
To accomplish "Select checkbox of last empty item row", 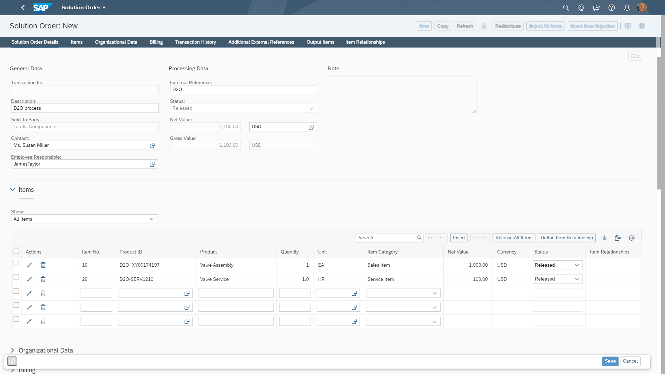I will (16, 319).
